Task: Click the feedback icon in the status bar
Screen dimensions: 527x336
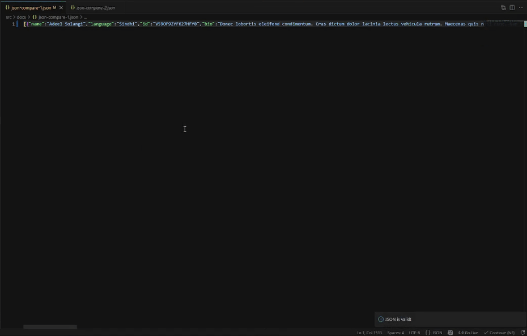Action: tap(450, 333)
